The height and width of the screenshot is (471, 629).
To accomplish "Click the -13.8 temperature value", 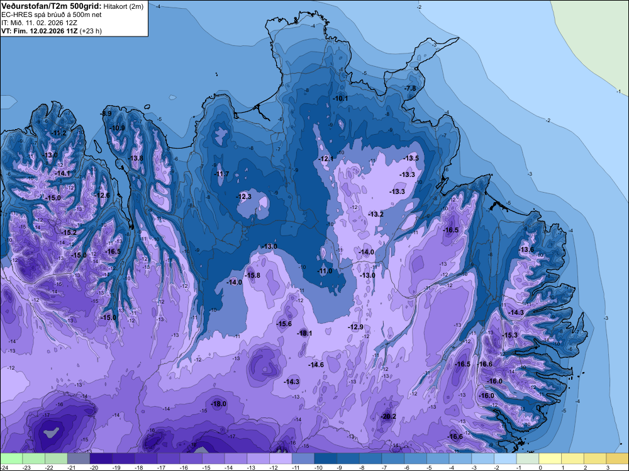I will click(x=136, y=158).
